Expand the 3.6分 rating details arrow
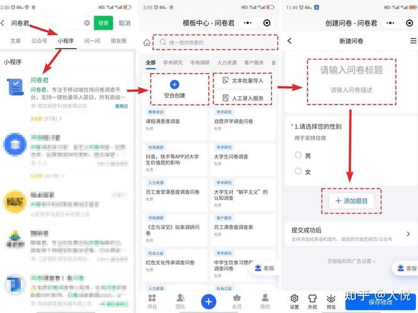The height and width of the screenshot is (313, 418). pyautogui.click(x=61, y=118)
